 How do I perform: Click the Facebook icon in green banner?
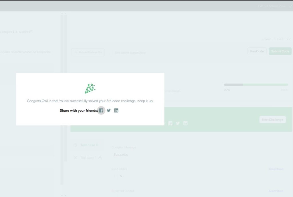point(171,123)
